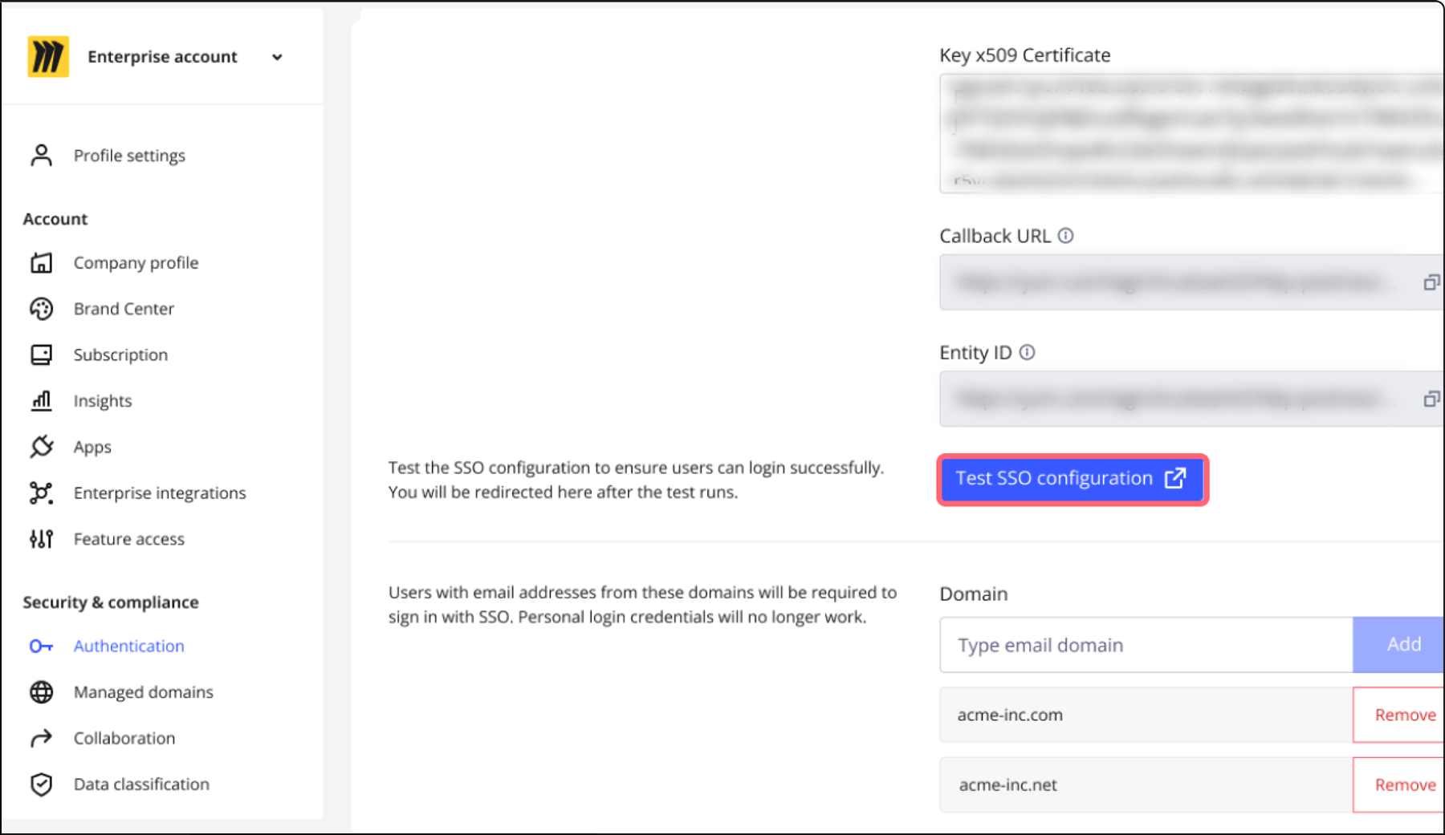Open Profile settings
Image resolution: width=1445 pixels, height=835 pixels.
point(129,156)
